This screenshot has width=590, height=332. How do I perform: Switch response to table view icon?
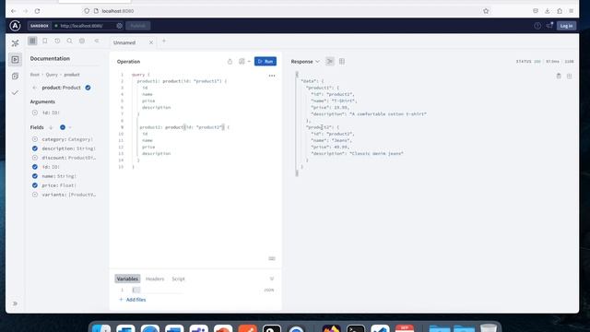coord(342,62)
